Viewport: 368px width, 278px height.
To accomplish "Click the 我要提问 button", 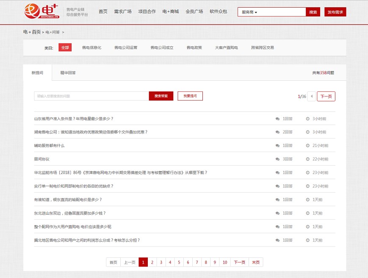I will [190, 96].
